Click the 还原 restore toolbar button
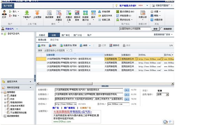The image size is (206, 125). tap(102, 46)
